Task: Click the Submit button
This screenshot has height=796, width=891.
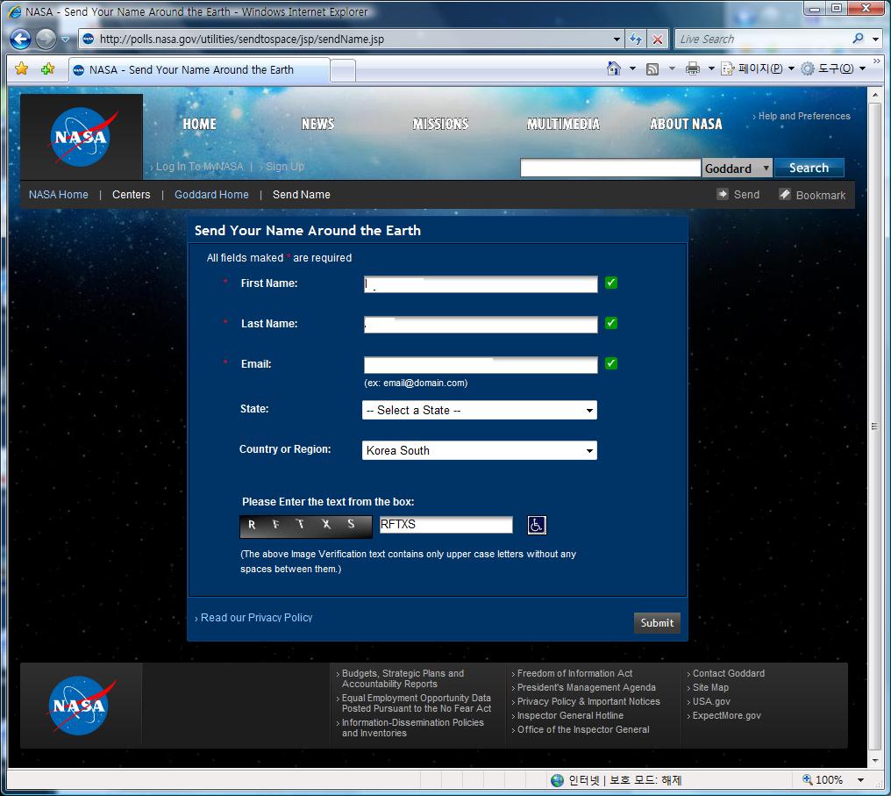Action: (x=657, y=622)
